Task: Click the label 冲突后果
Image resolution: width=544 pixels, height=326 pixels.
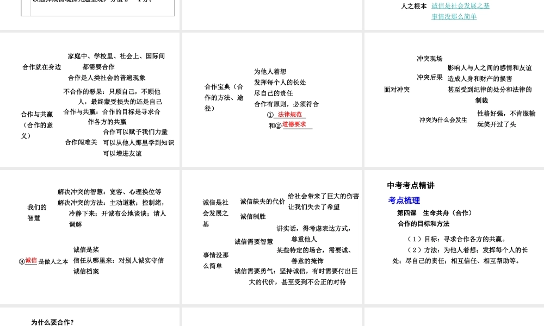Action: (430, 77)
